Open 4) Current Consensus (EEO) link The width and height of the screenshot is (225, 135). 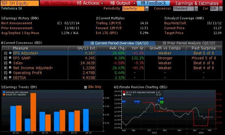coord(22,43)
